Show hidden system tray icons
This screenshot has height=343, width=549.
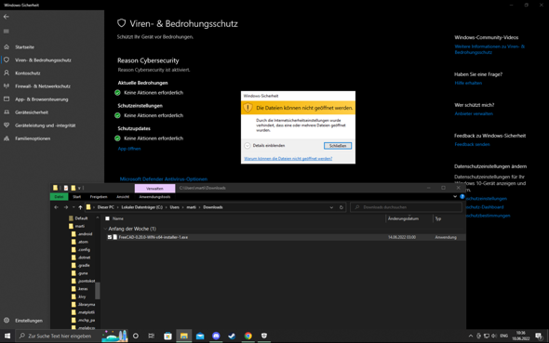point(471,336)
